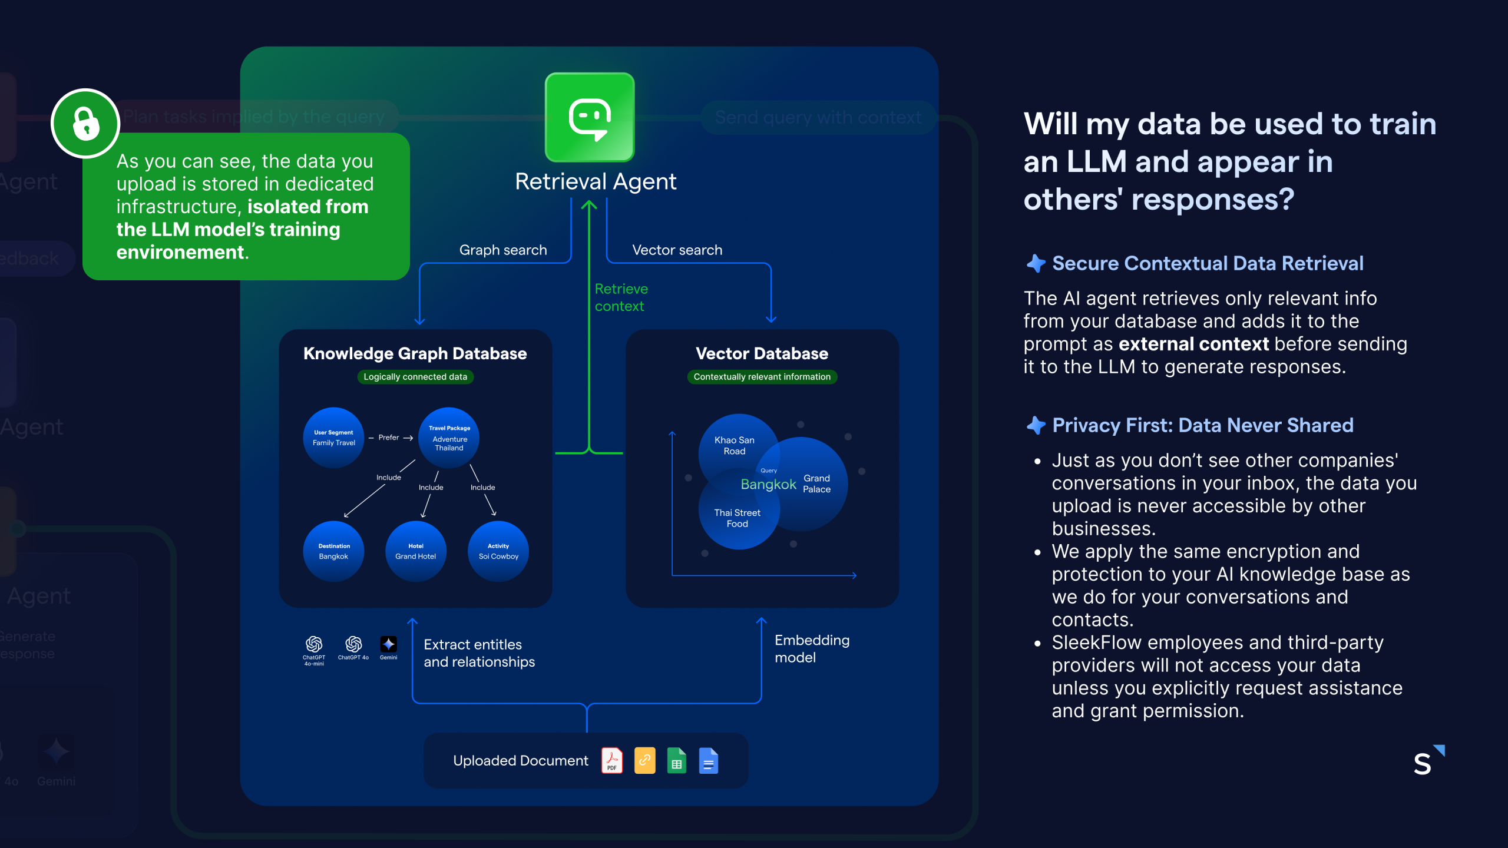This screenshot has height=848, width=1508.
Task: Click the Privacy First: Data Never Shared heading
Action: tap(1203, 425)
